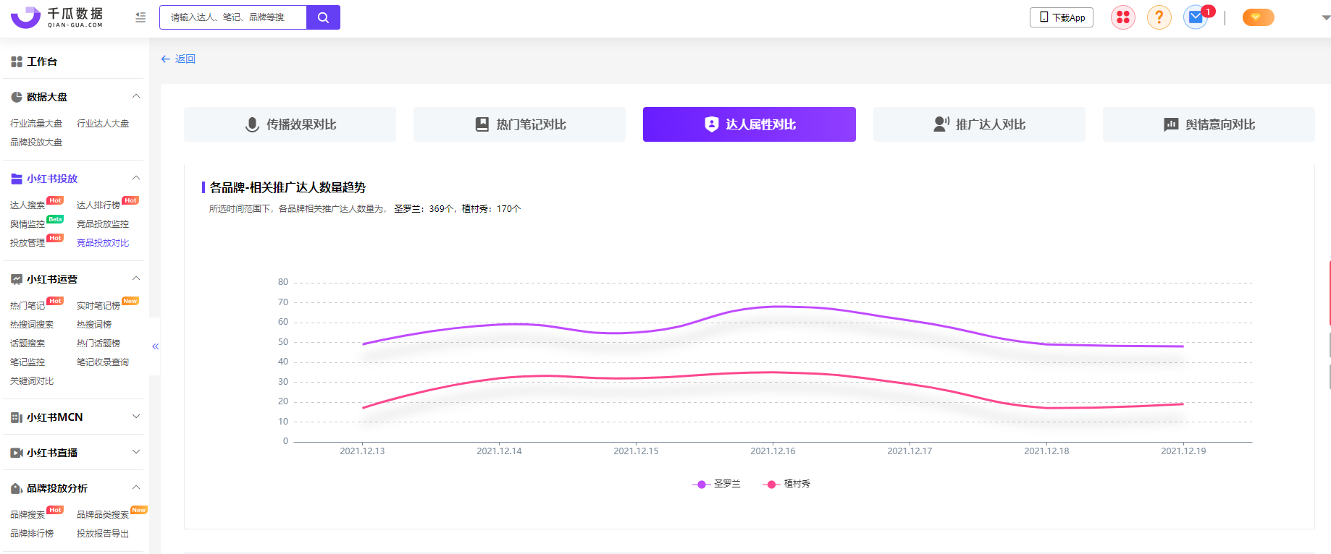
Task: Collapse the 小红书运营 section chevron
Action: [x=136, y=279]
